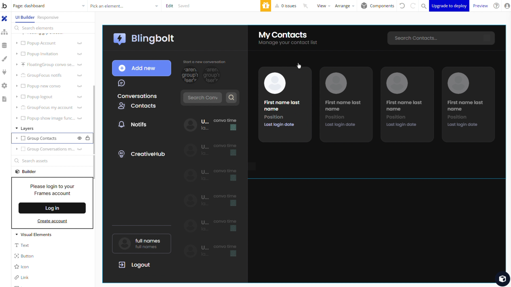Show hidden Popup Account element
Viewport: 511px width, 287px height.
(x=79, y=43)
